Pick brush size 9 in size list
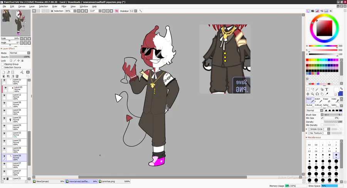 [336, 156]
